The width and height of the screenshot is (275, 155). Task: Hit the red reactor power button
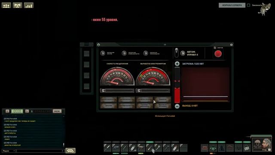tap(218, 54)
